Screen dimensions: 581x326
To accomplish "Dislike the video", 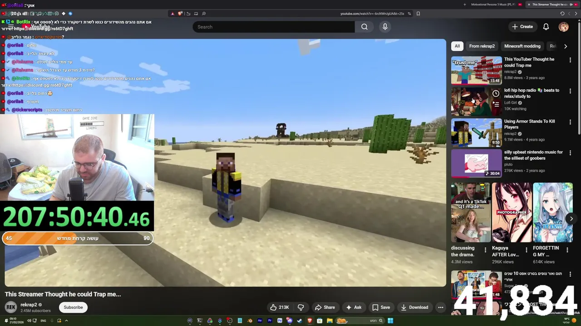I will pos(300,307).
